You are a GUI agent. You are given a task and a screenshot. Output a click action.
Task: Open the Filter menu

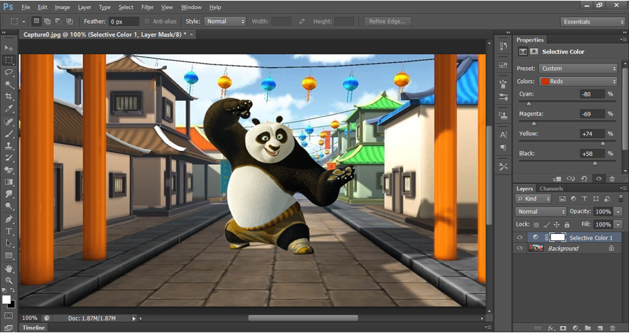click(x=148, y=7)
